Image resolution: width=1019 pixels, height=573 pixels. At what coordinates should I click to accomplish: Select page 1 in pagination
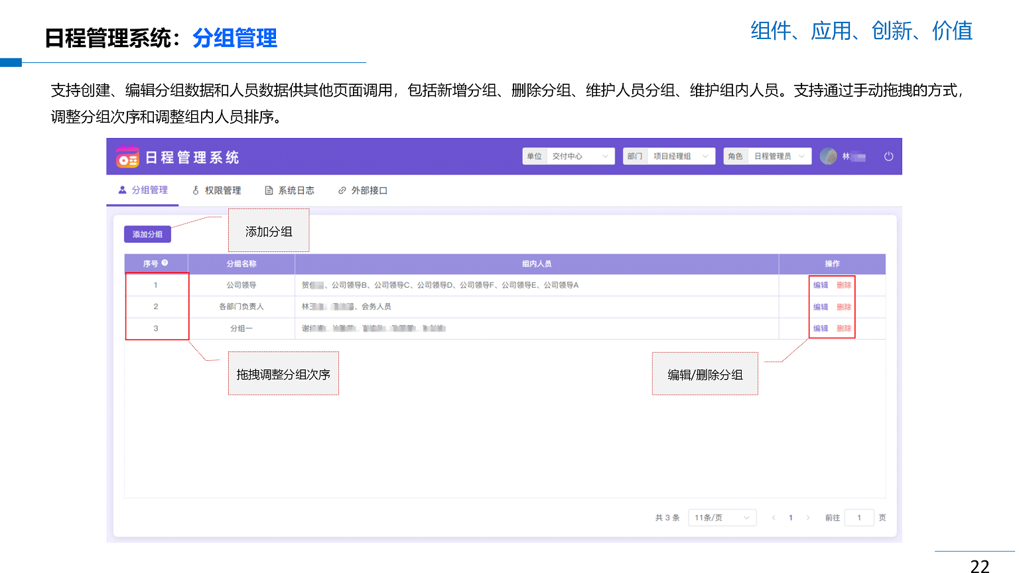coord(791,518)
